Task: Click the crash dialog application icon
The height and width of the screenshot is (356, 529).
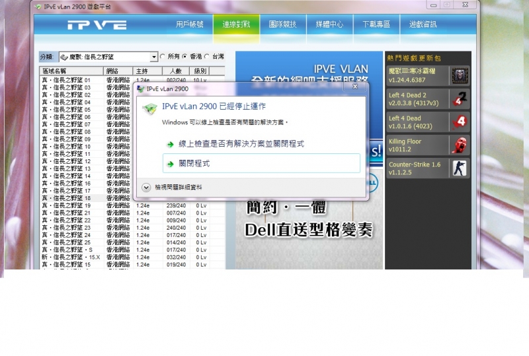Action: 150,108
